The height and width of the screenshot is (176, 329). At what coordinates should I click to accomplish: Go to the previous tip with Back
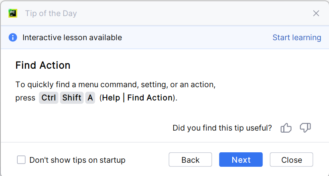190,160
